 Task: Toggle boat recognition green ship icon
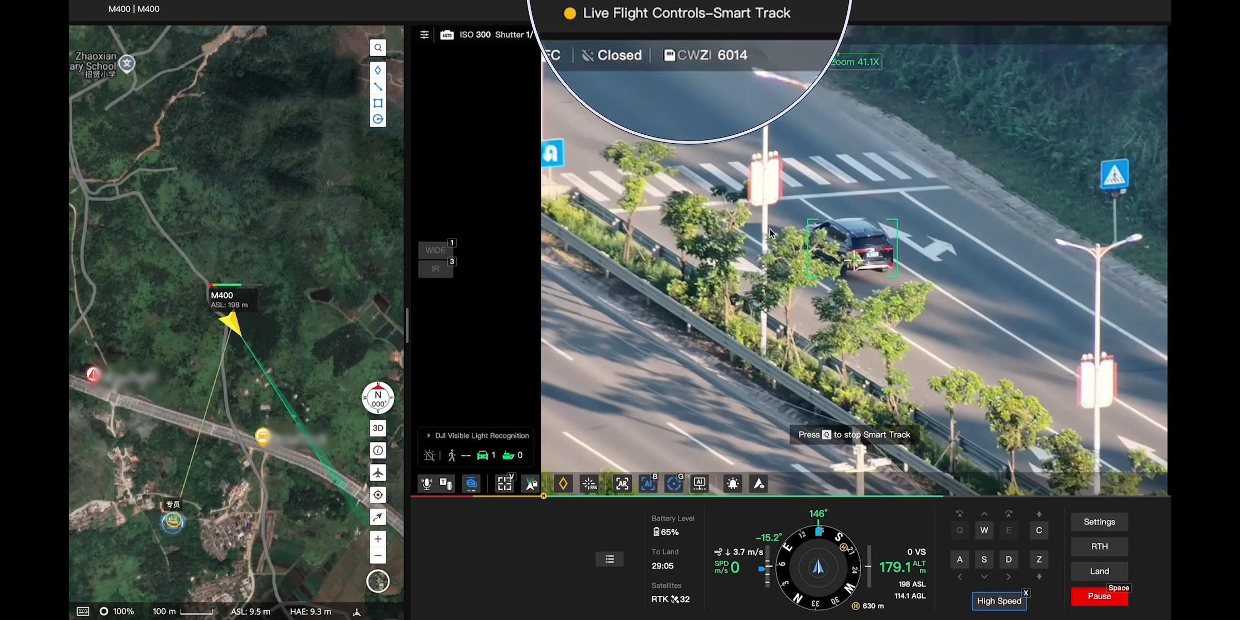click(508, 455)
